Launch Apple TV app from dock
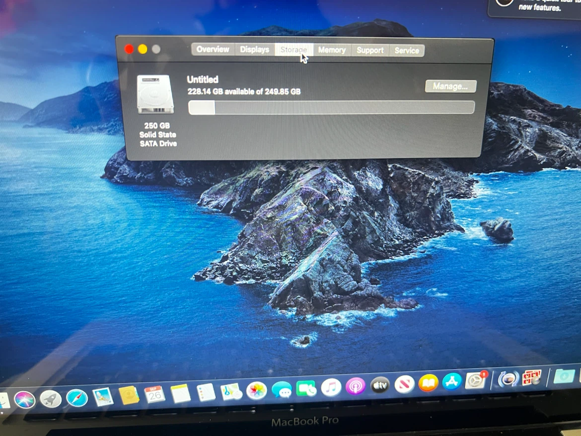581x436 pixels. pos(380,385)
